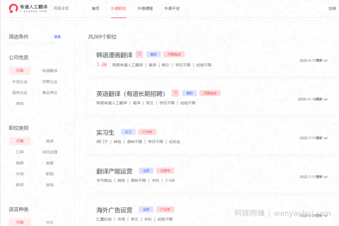Click the 兼职 tag on 韩语漫画翻译
Viewport: 339px width, 226px height.
point(153,54)
